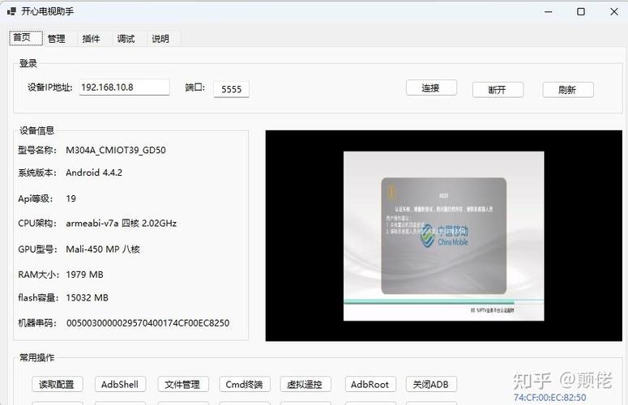Click the app icon in title bar
The height and width of the screenshot is (405, 628).
pos(11,11)
